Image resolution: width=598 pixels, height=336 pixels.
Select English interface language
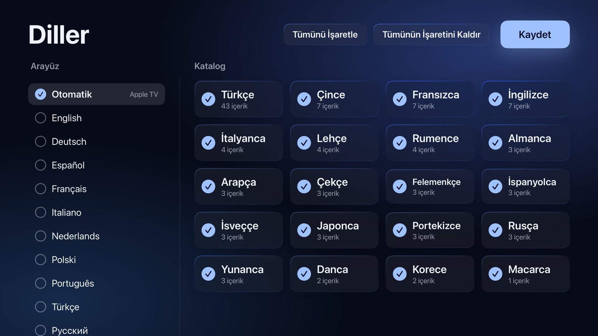(96, 118)
